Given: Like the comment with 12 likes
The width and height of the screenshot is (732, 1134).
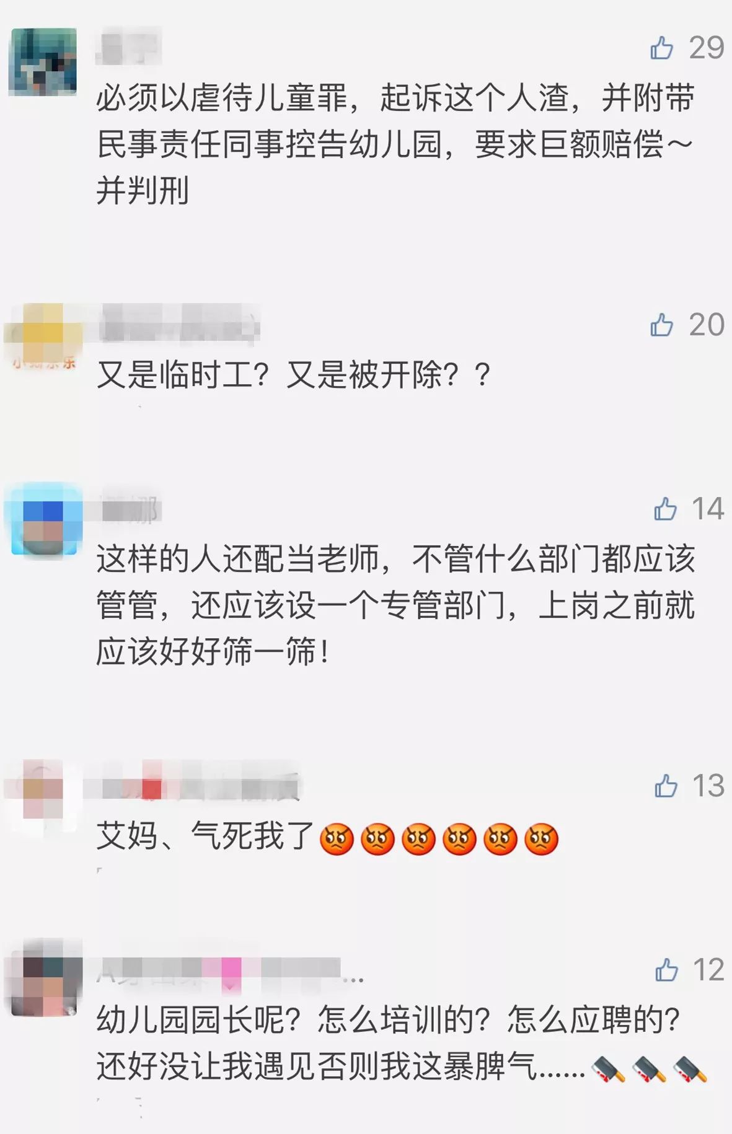Looking at the screenshot, I should 666,970.
